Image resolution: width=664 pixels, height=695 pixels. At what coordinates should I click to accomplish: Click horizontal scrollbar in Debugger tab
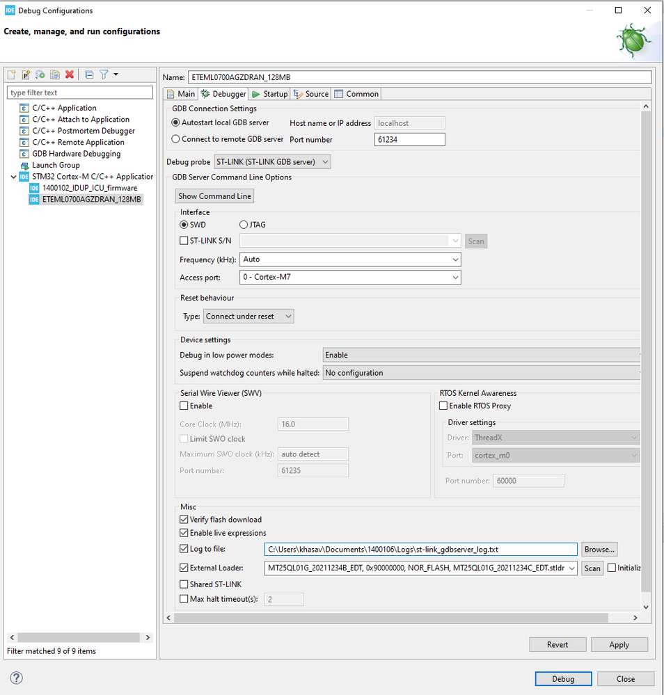[390, 618]
